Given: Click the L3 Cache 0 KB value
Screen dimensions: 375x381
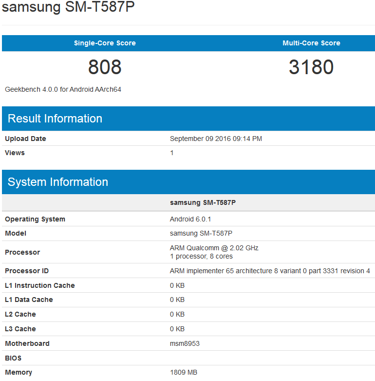Looking at the screenshot, I should click(x=177, y=329).
